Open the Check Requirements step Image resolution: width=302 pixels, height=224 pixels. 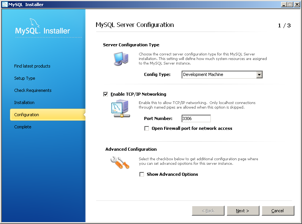click(33, 90)
